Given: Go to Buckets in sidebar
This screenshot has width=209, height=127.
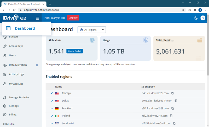Looking at the screenshot, I should click(x=14, y=37).
